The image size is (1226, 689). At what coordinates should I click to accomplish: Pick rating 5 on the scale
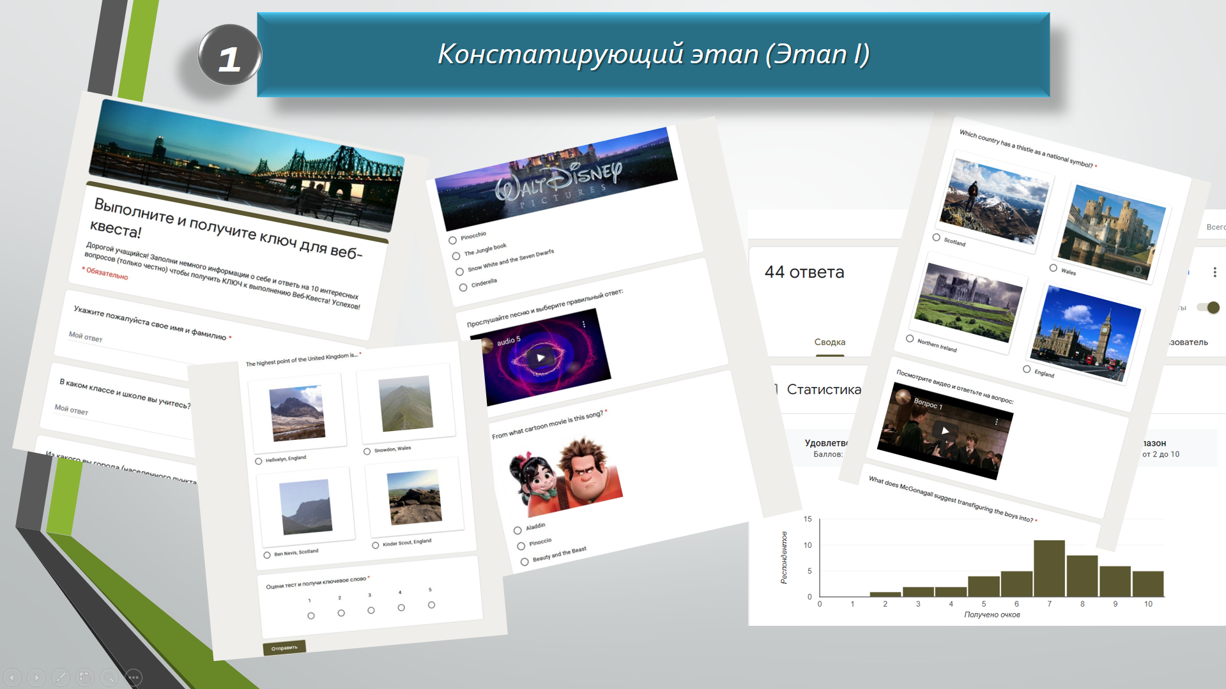[x=431, y=605]
